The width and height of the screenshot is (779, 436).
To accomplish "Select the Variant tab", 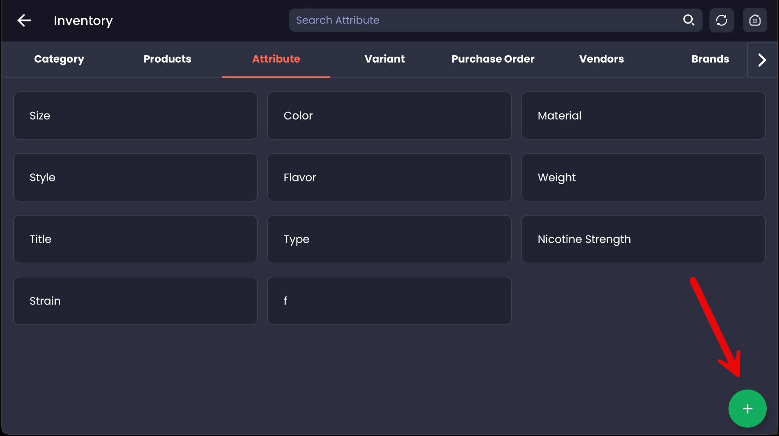I will [385, 59].
